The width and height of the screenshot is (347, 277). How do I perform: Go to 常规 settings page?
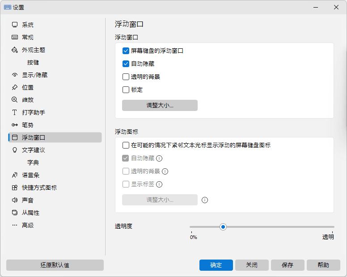pyautogui.click(x=55, y=37)
